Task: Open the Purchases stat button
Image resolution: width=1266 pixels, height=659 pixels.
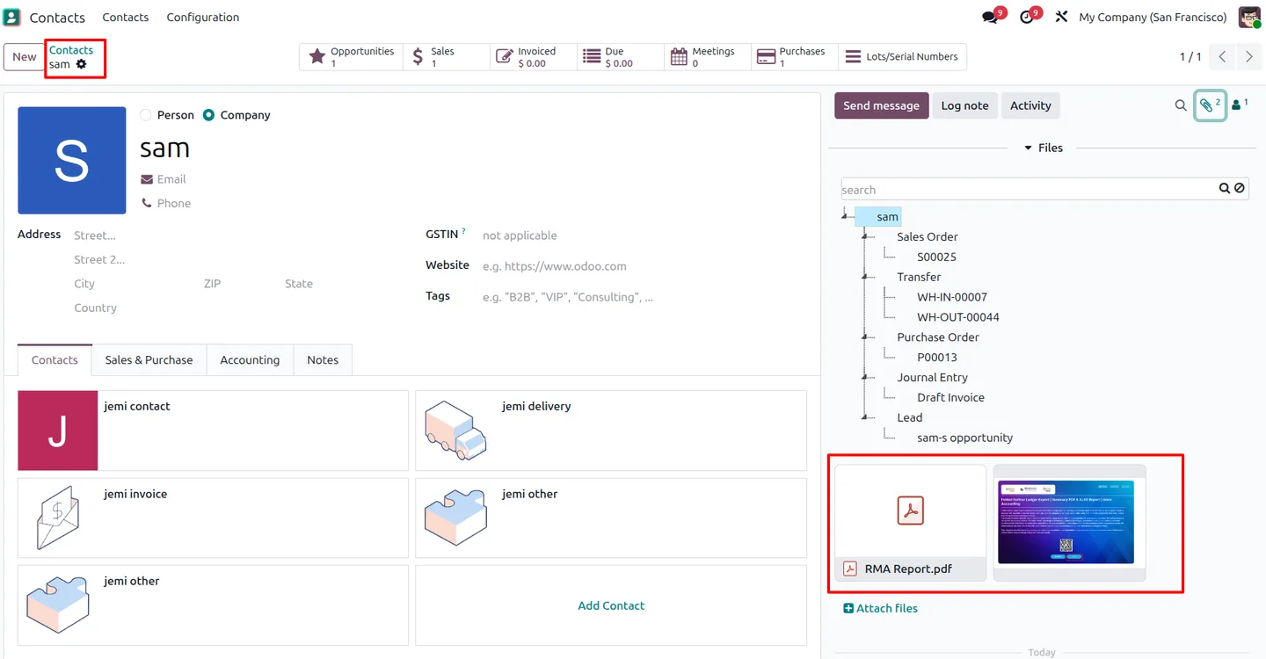Action: 795,57
